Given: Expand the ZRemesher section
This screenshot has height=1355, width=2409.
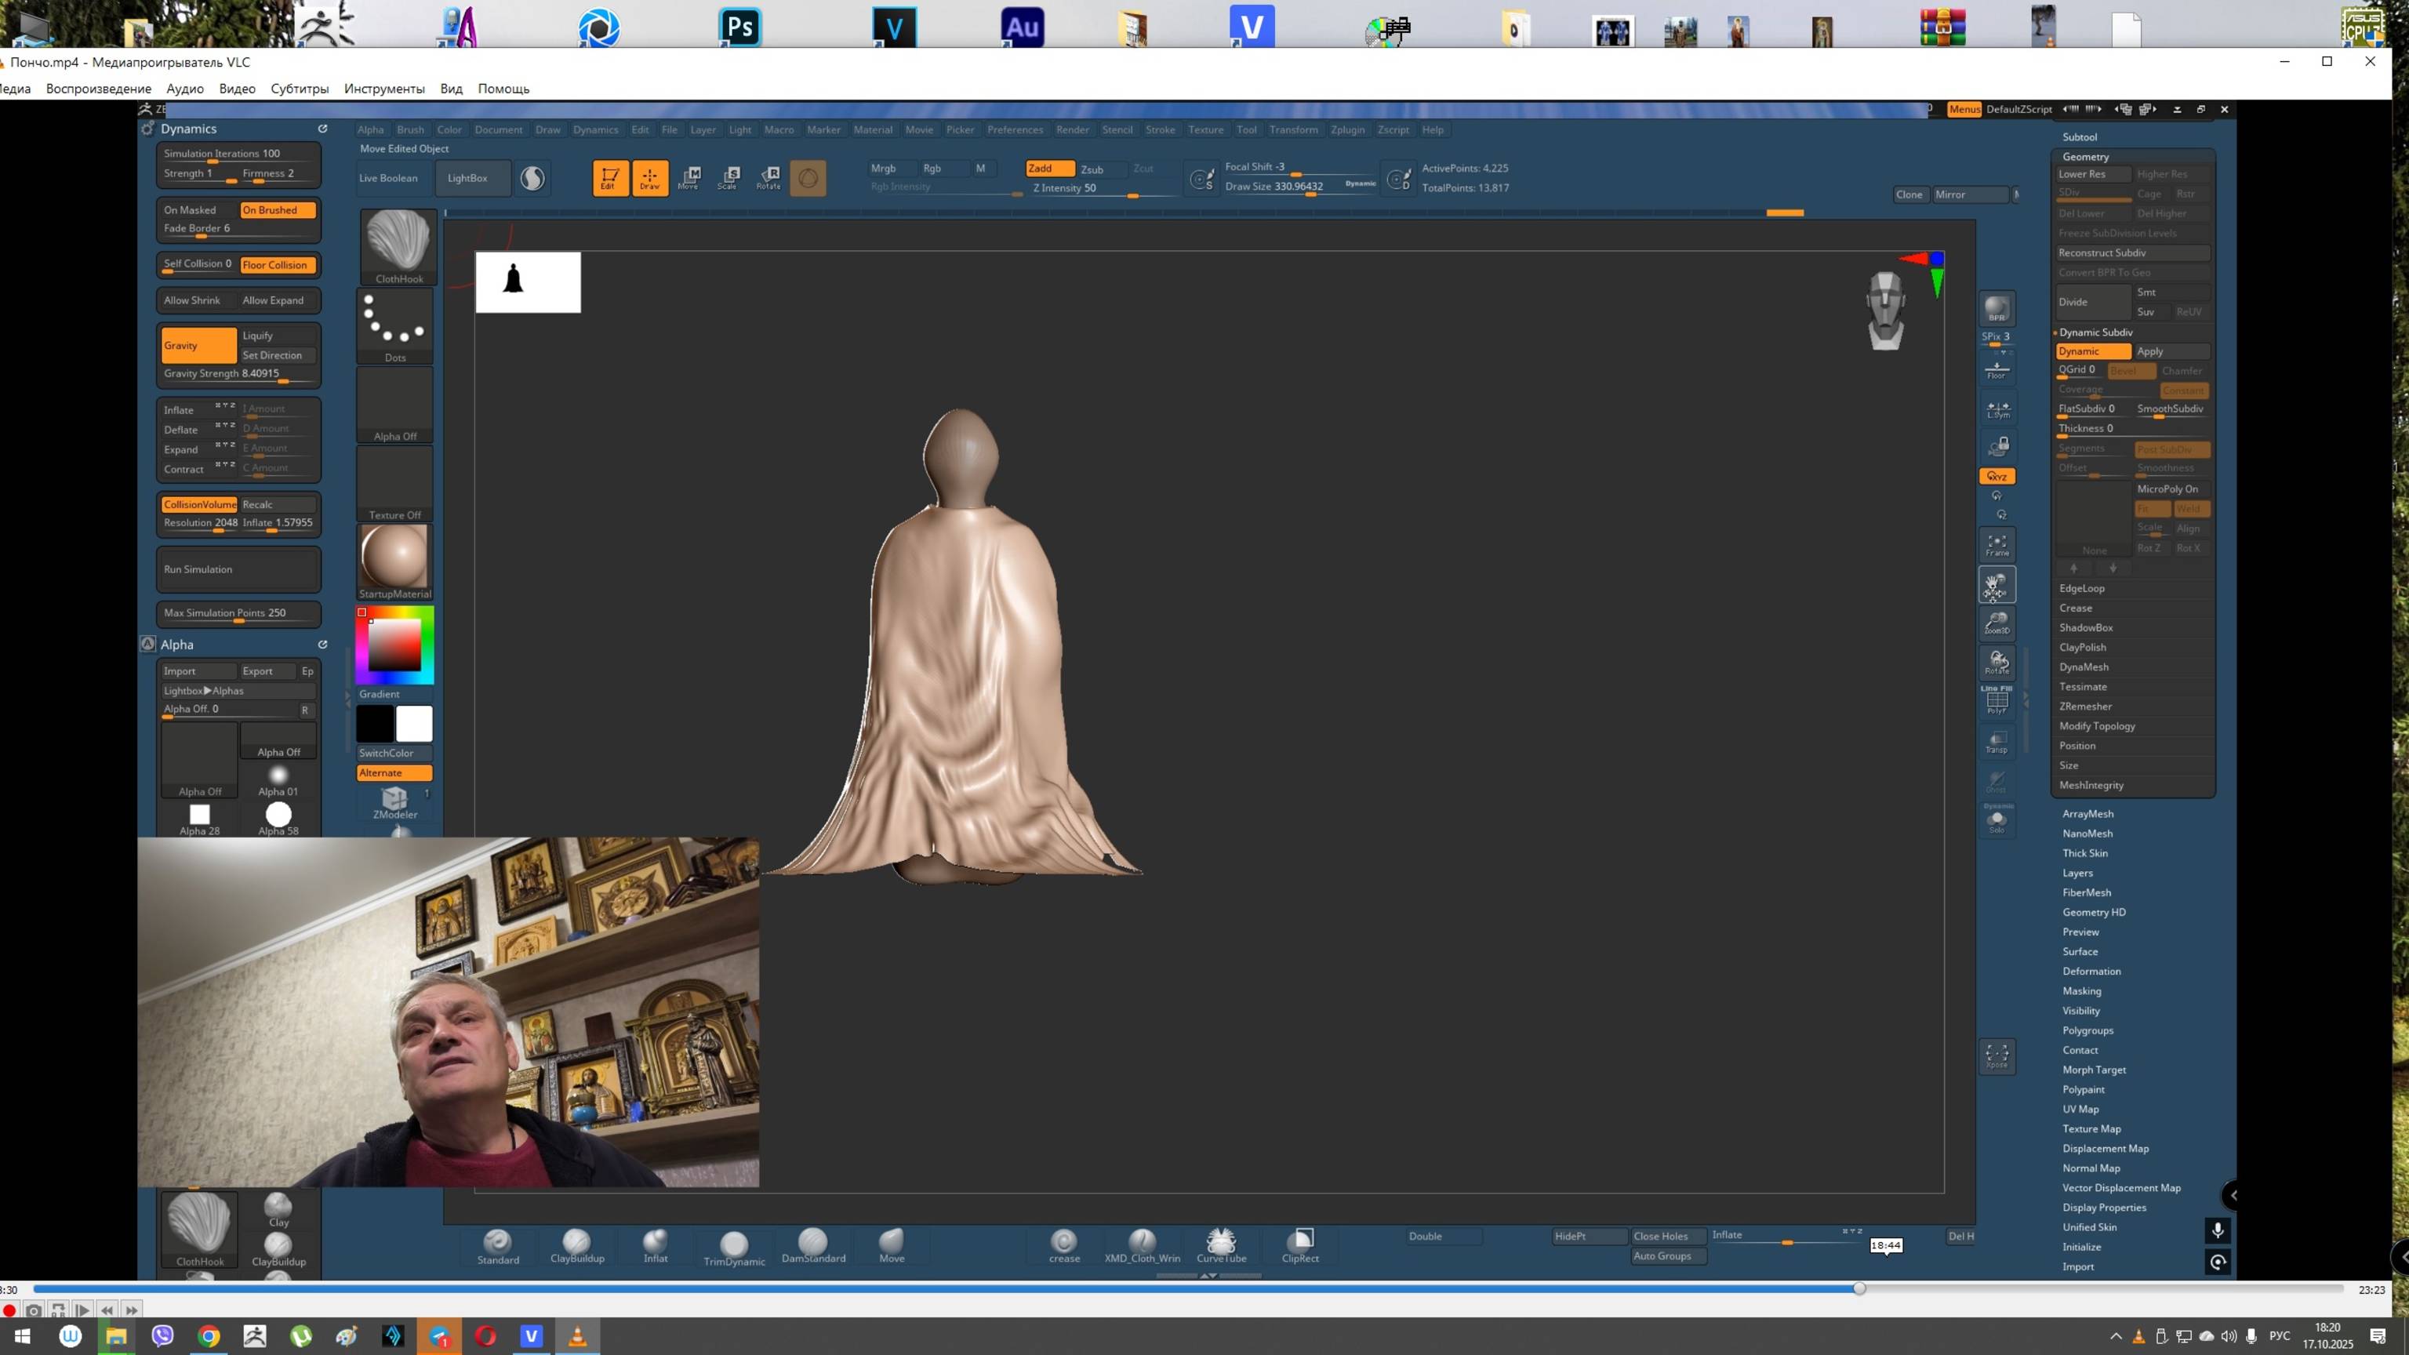Looking at the screenshot, I should pyautogui.click(x=2085, y=706).
